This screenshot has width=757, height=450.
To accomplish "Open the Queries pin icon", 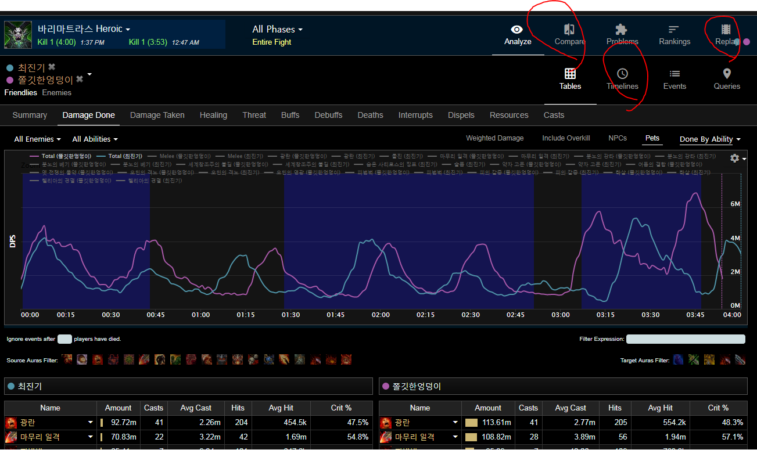I will pos(727,74).
